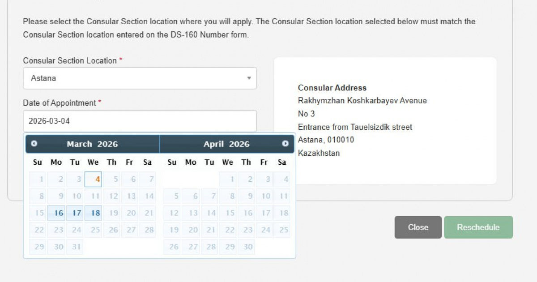
Task: Pick March 17 in the calendar
Action: 75,213
